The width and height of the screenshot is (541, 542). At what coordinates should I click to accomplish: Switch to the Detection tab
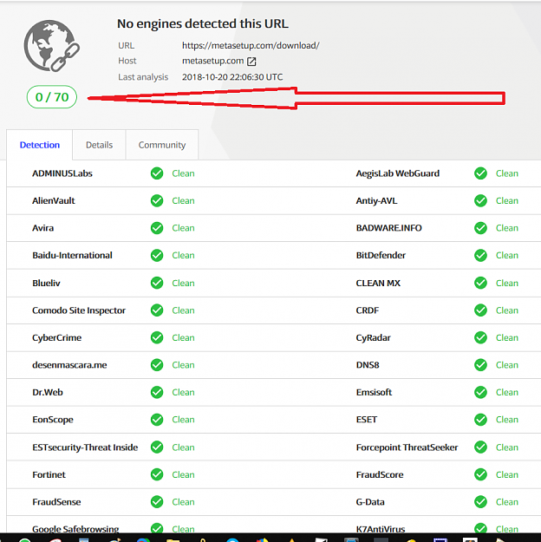[39, 145]
